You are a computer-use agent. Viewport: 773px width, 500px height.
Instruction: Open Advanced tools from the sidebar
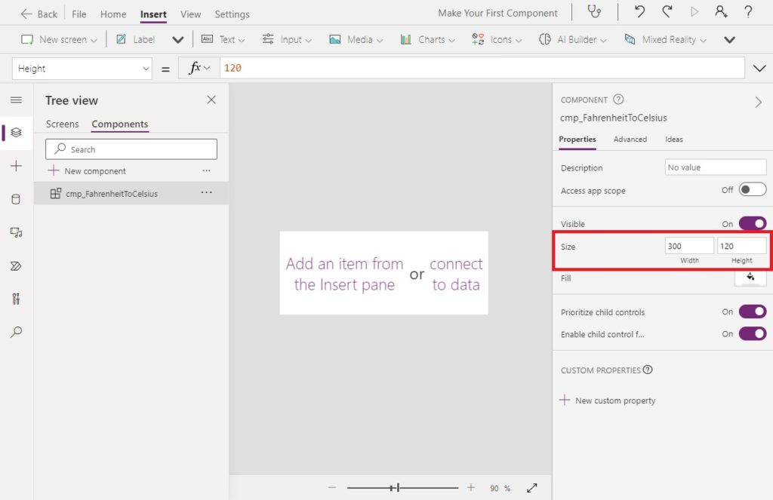pyautogui.click(x=17, y=299)
